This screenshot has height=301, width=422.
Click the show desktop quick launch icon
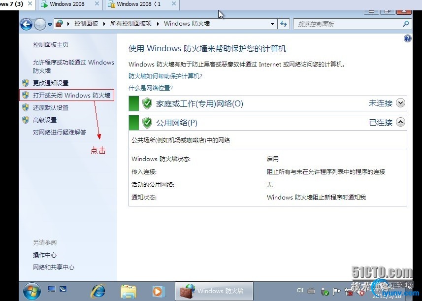52,289
